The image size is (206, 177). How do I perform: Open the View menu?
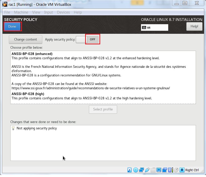pyautogui.click(x=36, y=12)
